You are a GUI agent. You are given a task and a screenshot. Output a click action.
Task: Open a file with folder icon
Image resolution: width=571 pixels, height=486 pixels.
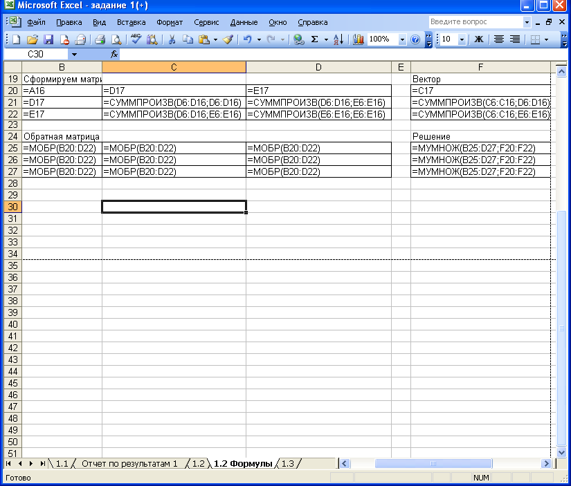(x=33, y=39)
